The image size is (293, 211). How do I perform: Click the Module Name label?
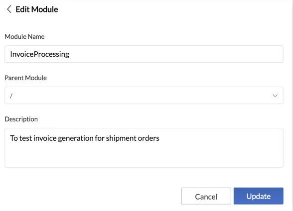coord(24,36)
